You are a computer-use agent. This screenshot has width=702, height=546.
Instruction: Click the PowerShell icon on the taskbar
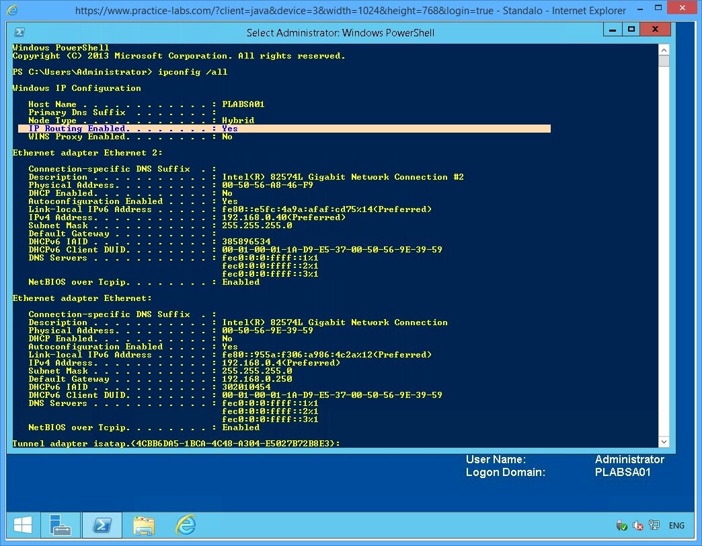tap(102, 525)
